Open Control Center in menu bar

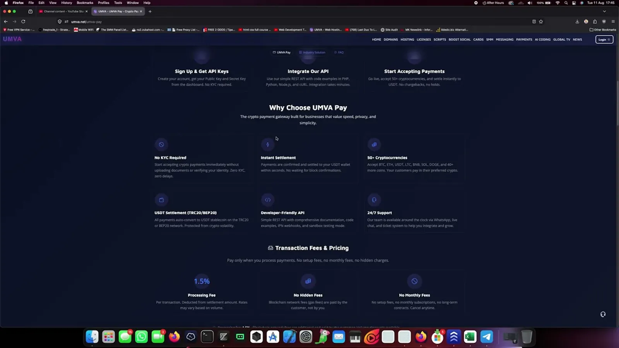click(x=574, y=3)
